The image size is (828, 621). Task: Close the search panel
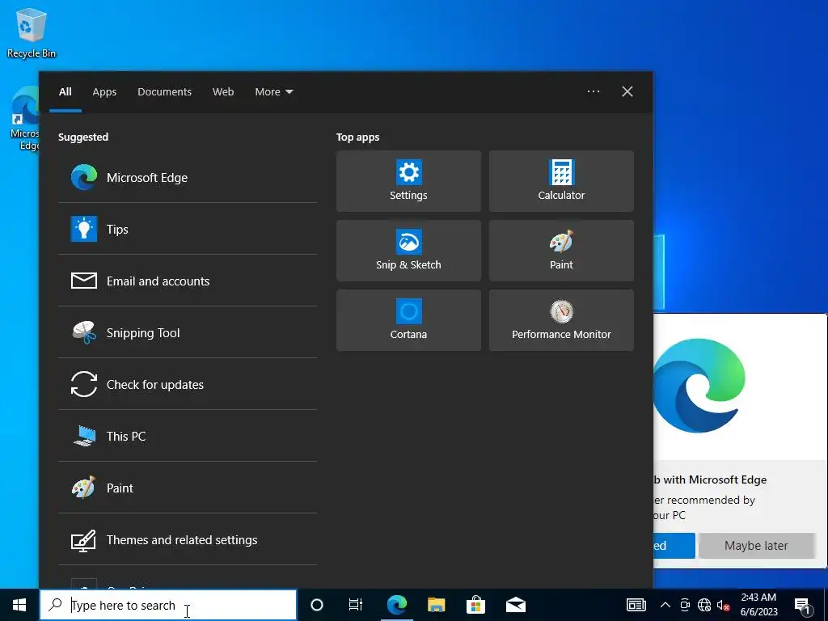point(627,91)
